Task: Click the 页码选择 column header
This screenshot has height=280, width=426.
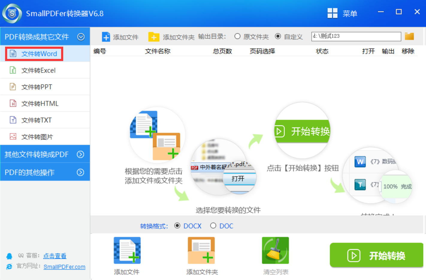Action: pyautogui.click(x=262, y=51)
